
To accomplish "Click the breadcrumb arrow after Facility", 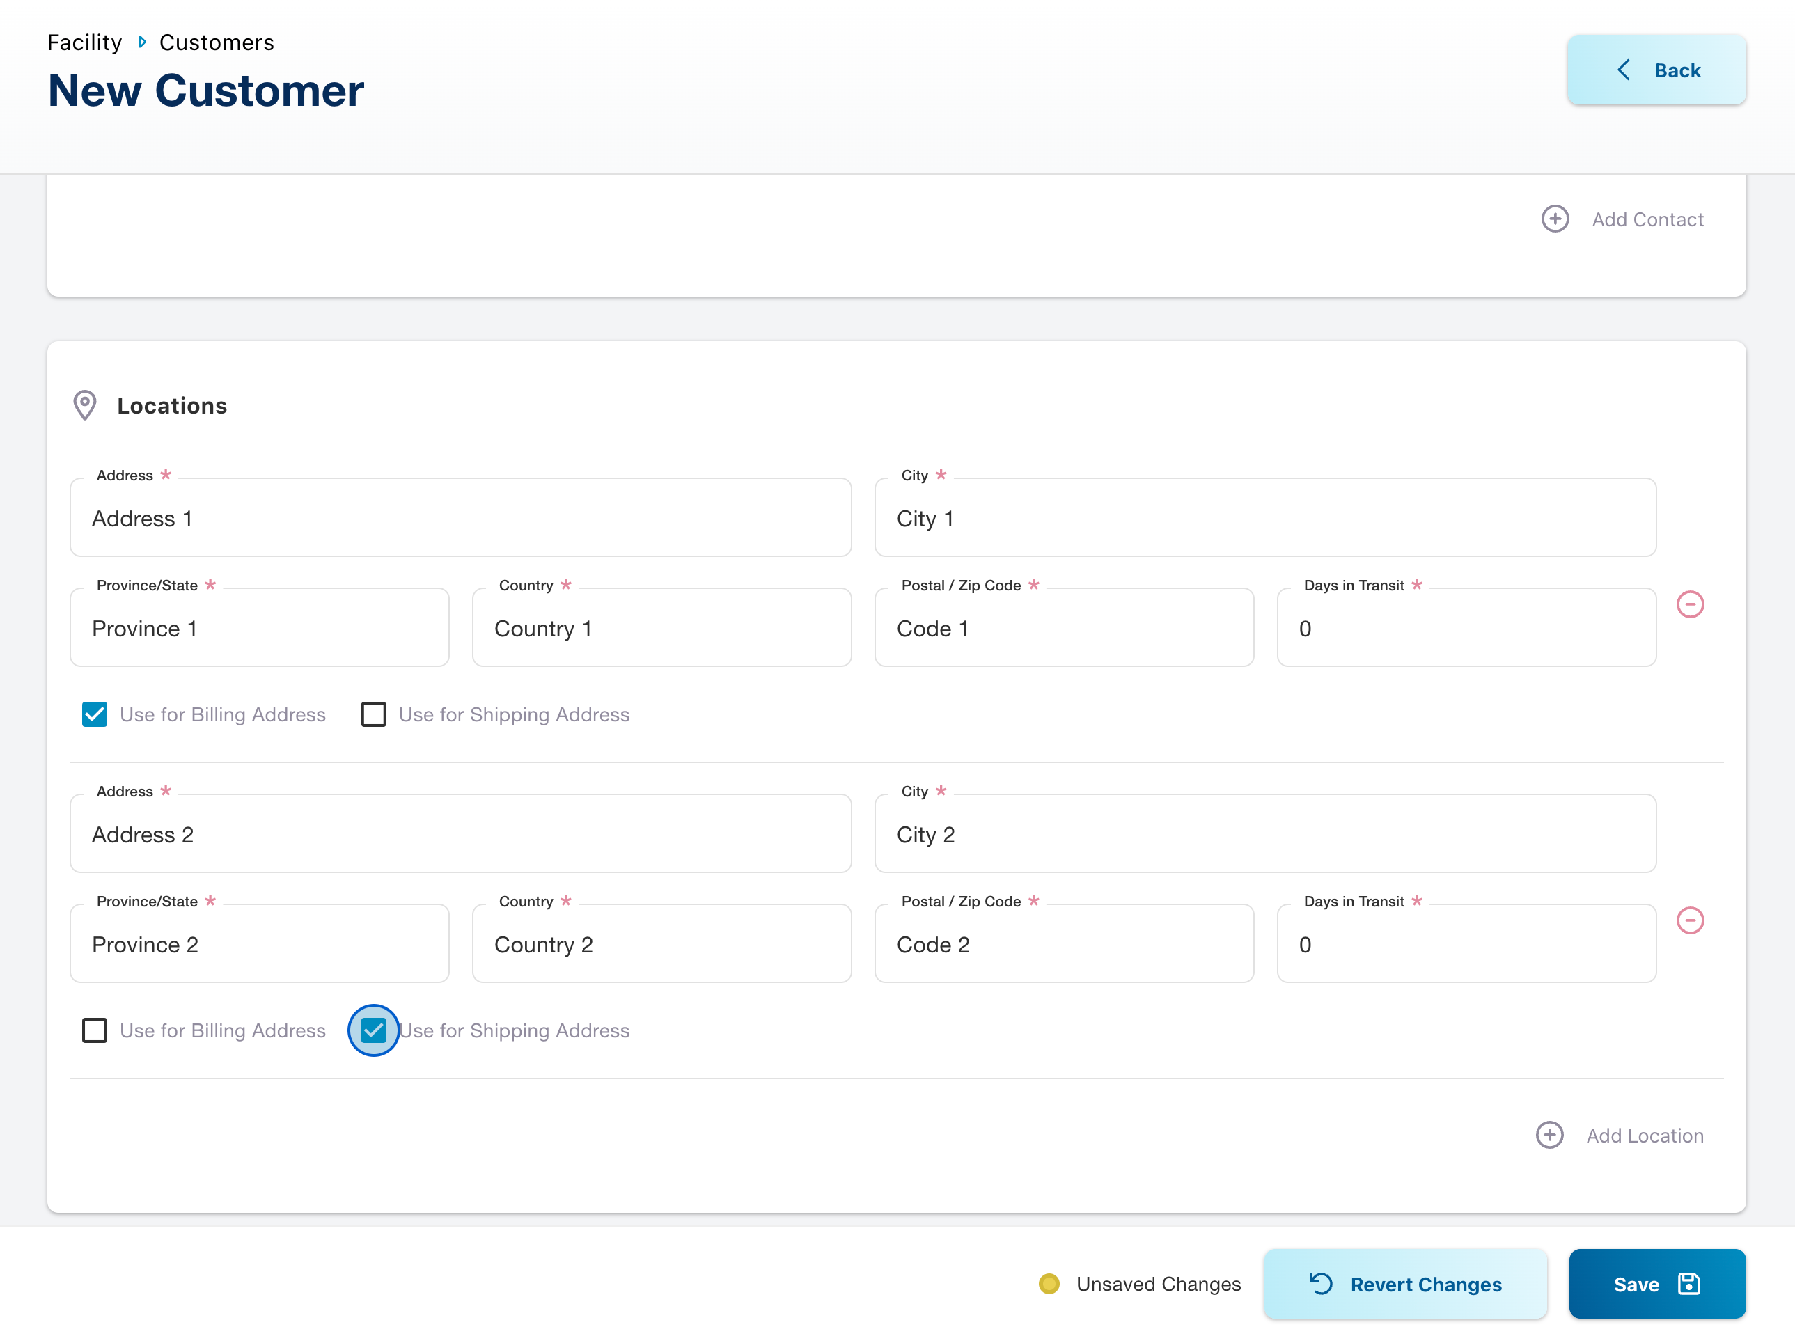I will click(x=142, y=42).
